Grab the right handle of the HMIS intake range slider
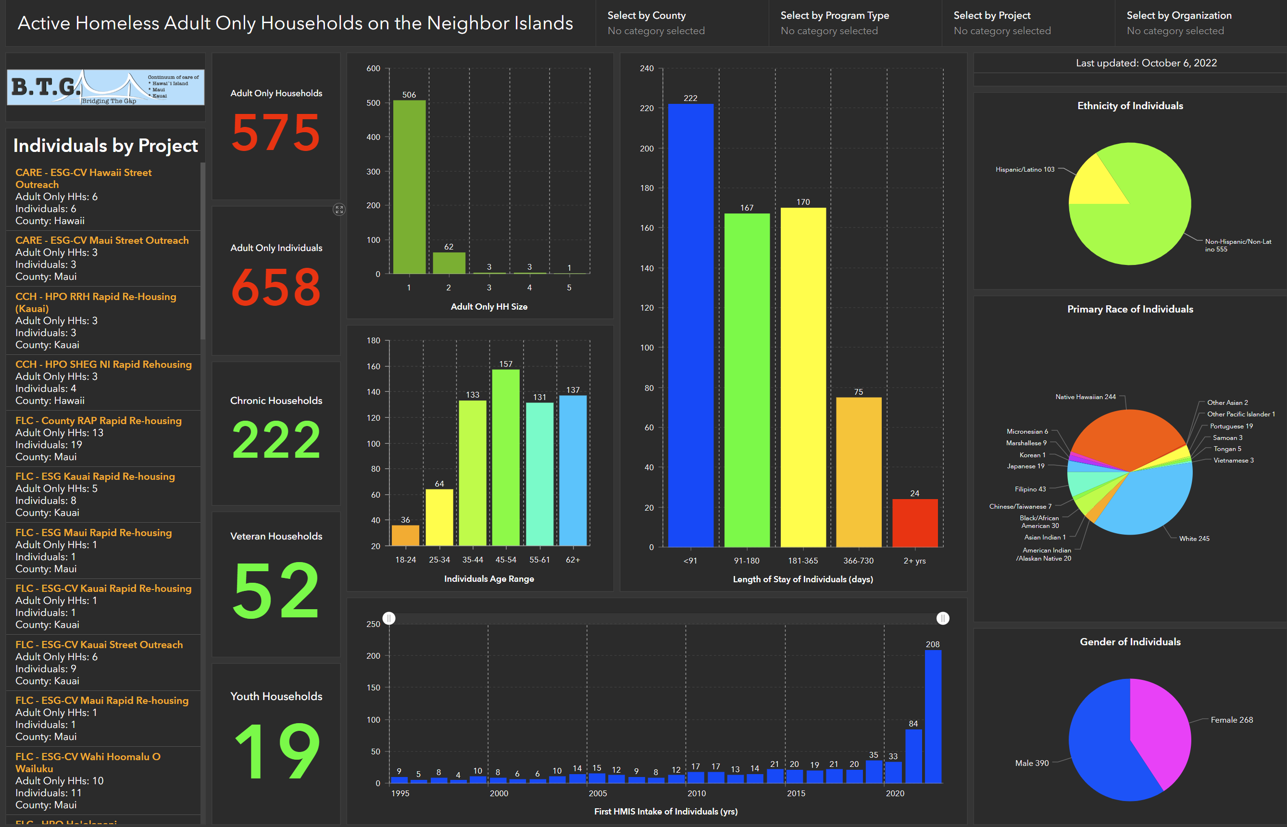The height and width of the screenshot is (827, 1287). 943,619
